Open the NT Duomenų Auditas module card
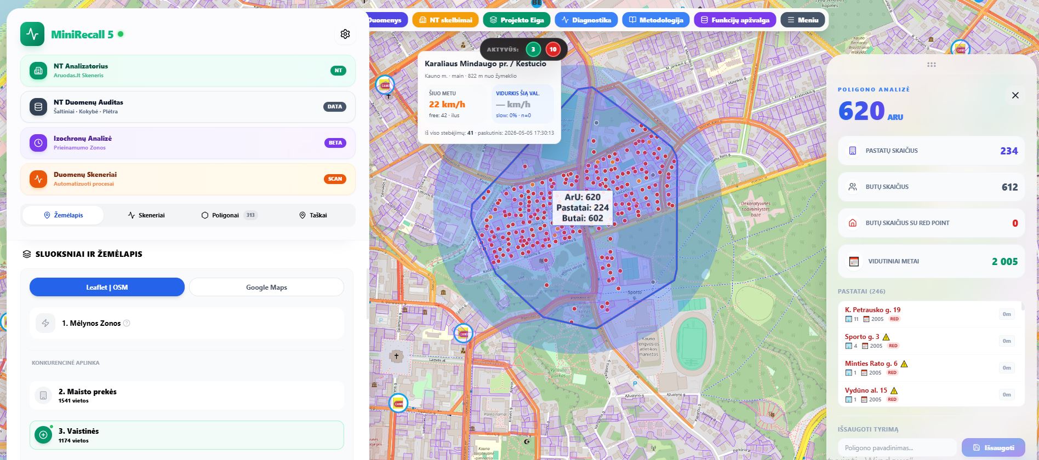Viewport: 1039px width, 460px height. (188, 107)
